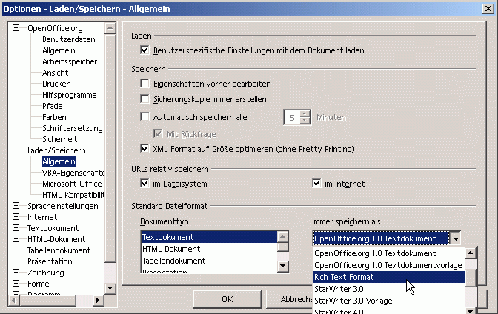Image resolution: width=498 pixels, height=314 pixels.
Task: Click the Abbrechen button
Action: (x=289, y=299)
